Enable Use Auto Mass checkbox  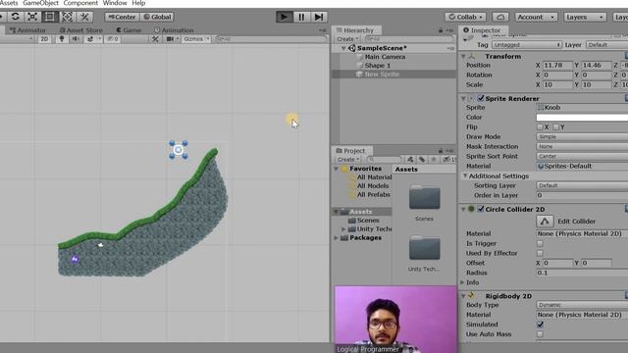click(540, 333)
